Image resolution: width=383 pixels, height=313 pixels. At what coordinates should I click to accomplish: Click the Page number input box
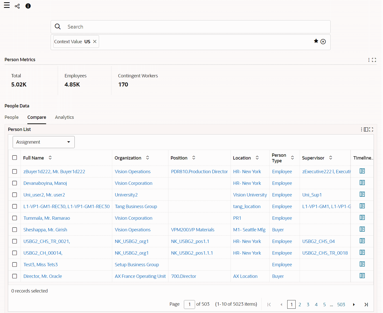click(189, 304)
